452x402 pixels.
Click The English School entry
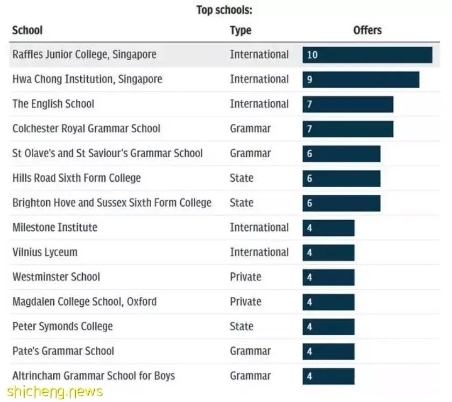coord(53,104)
